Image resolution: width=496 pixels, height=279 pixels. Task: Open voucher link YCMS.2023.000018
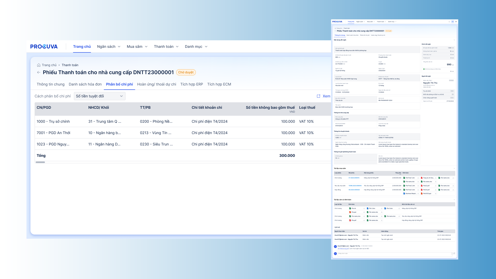pos(355,186)
